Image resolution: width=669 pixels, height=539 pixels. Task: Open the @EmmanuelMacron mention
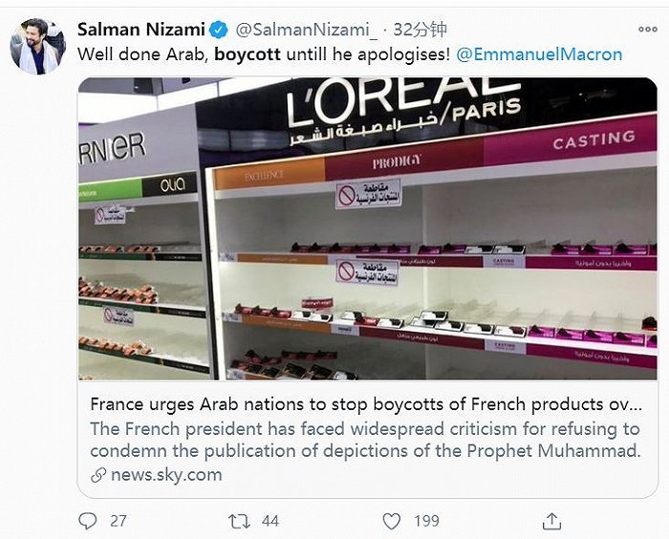539,54
